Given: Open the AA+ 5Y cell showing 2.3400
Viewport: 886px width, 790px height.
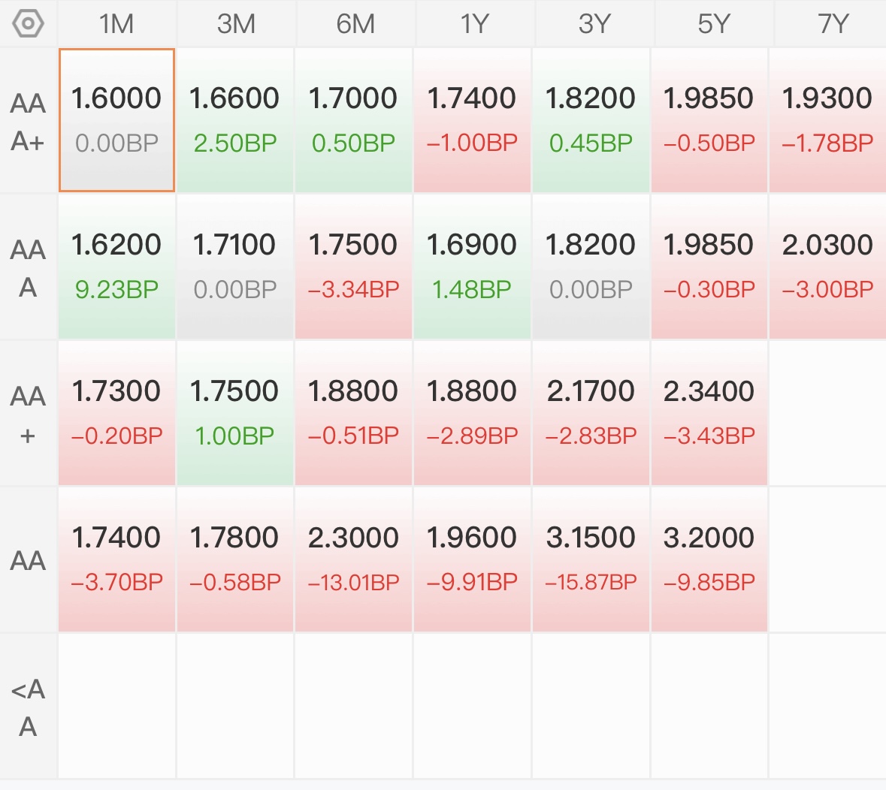Looking at the screenshot, I should click(x=709, y=413).
